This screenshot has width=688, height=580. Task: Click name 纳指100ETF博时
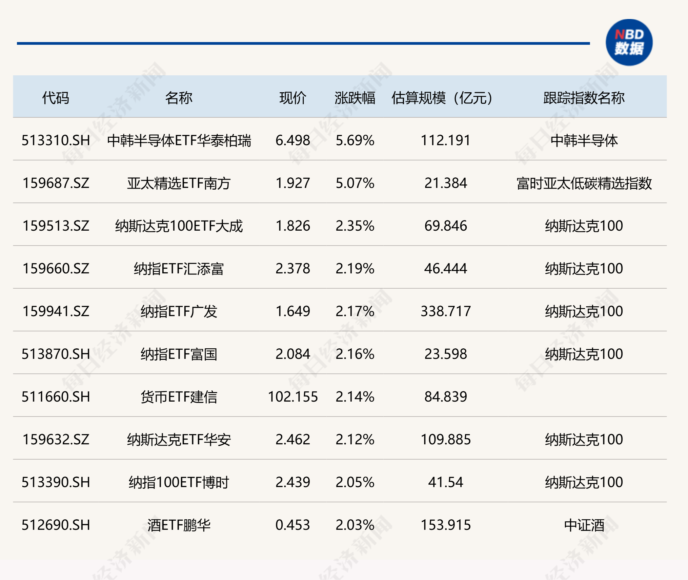179,482
